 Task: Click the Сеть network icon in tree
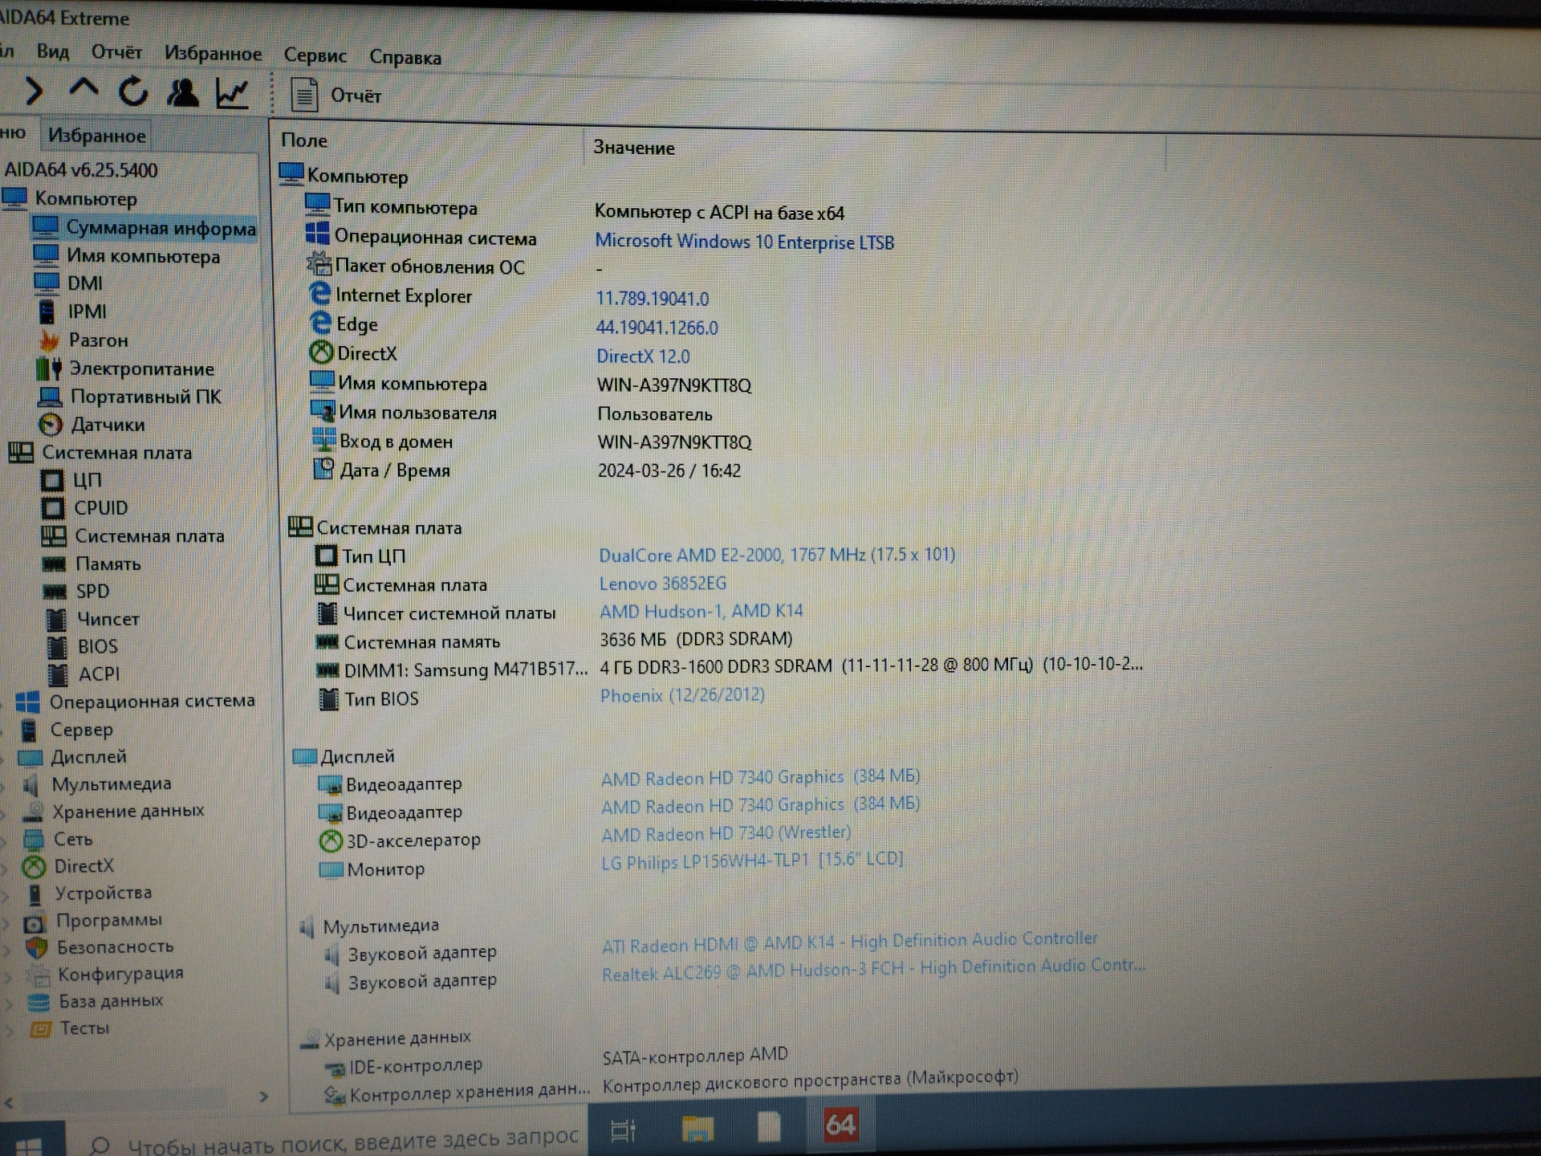34,841
